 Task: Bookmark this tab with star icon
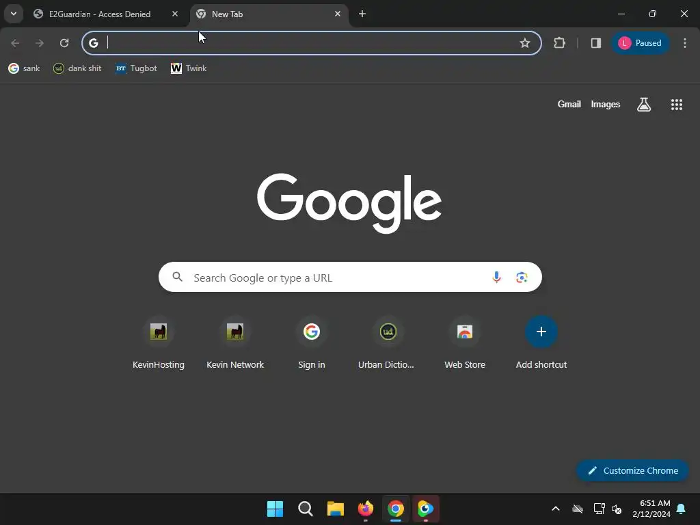(x=524, y=43)
